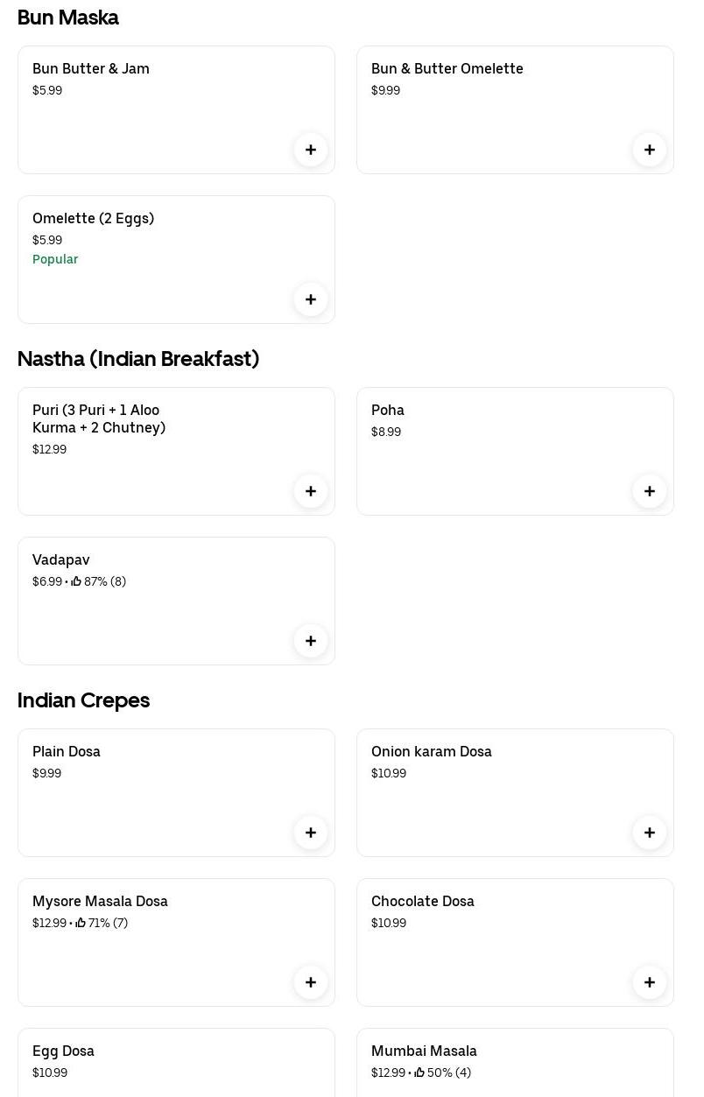This screenshot has width=704, height=1097.
Task: Click plus icon for Omelette (2 Eggs)
Action: (311, 299)
